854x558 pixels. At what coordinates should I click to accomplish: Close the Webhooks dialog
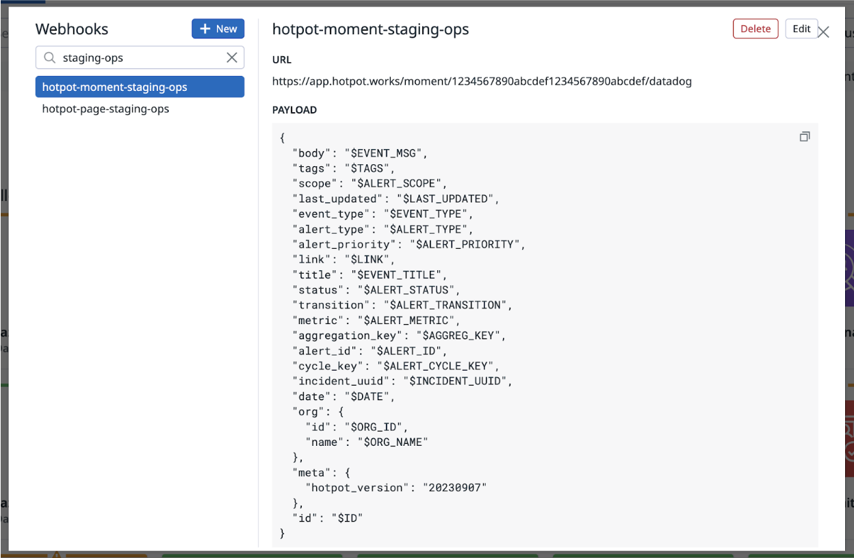coord(823,32)
